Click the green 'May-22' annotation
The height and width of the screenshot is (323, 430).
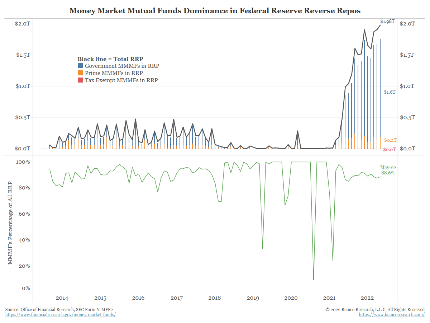pos(388,167)
